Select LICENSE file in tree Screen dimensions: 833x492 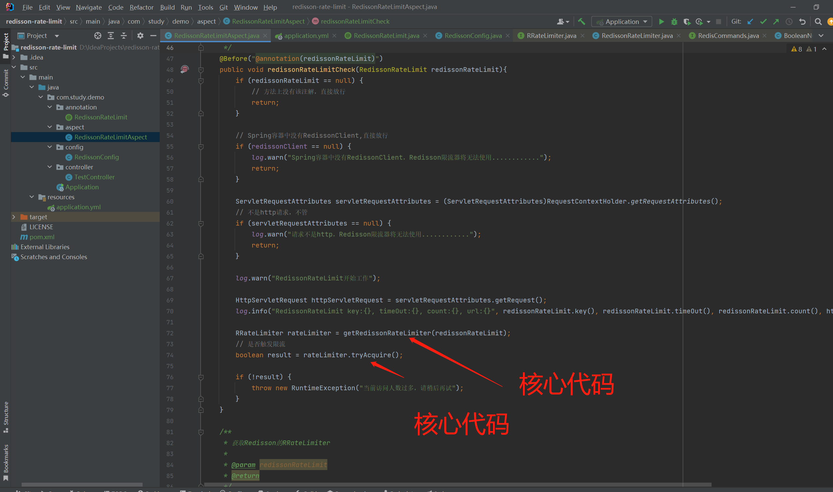pos(41,227)
